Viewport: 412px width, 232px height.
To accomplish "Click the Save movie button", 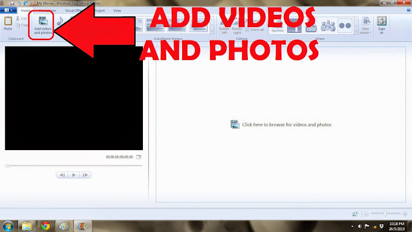I will coord(366,25).
